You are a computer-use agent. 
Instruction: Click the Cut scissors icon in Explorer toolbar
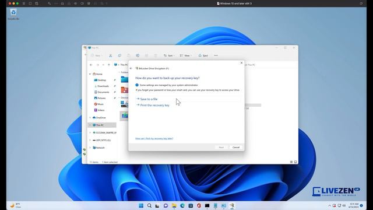pos(110,55)
